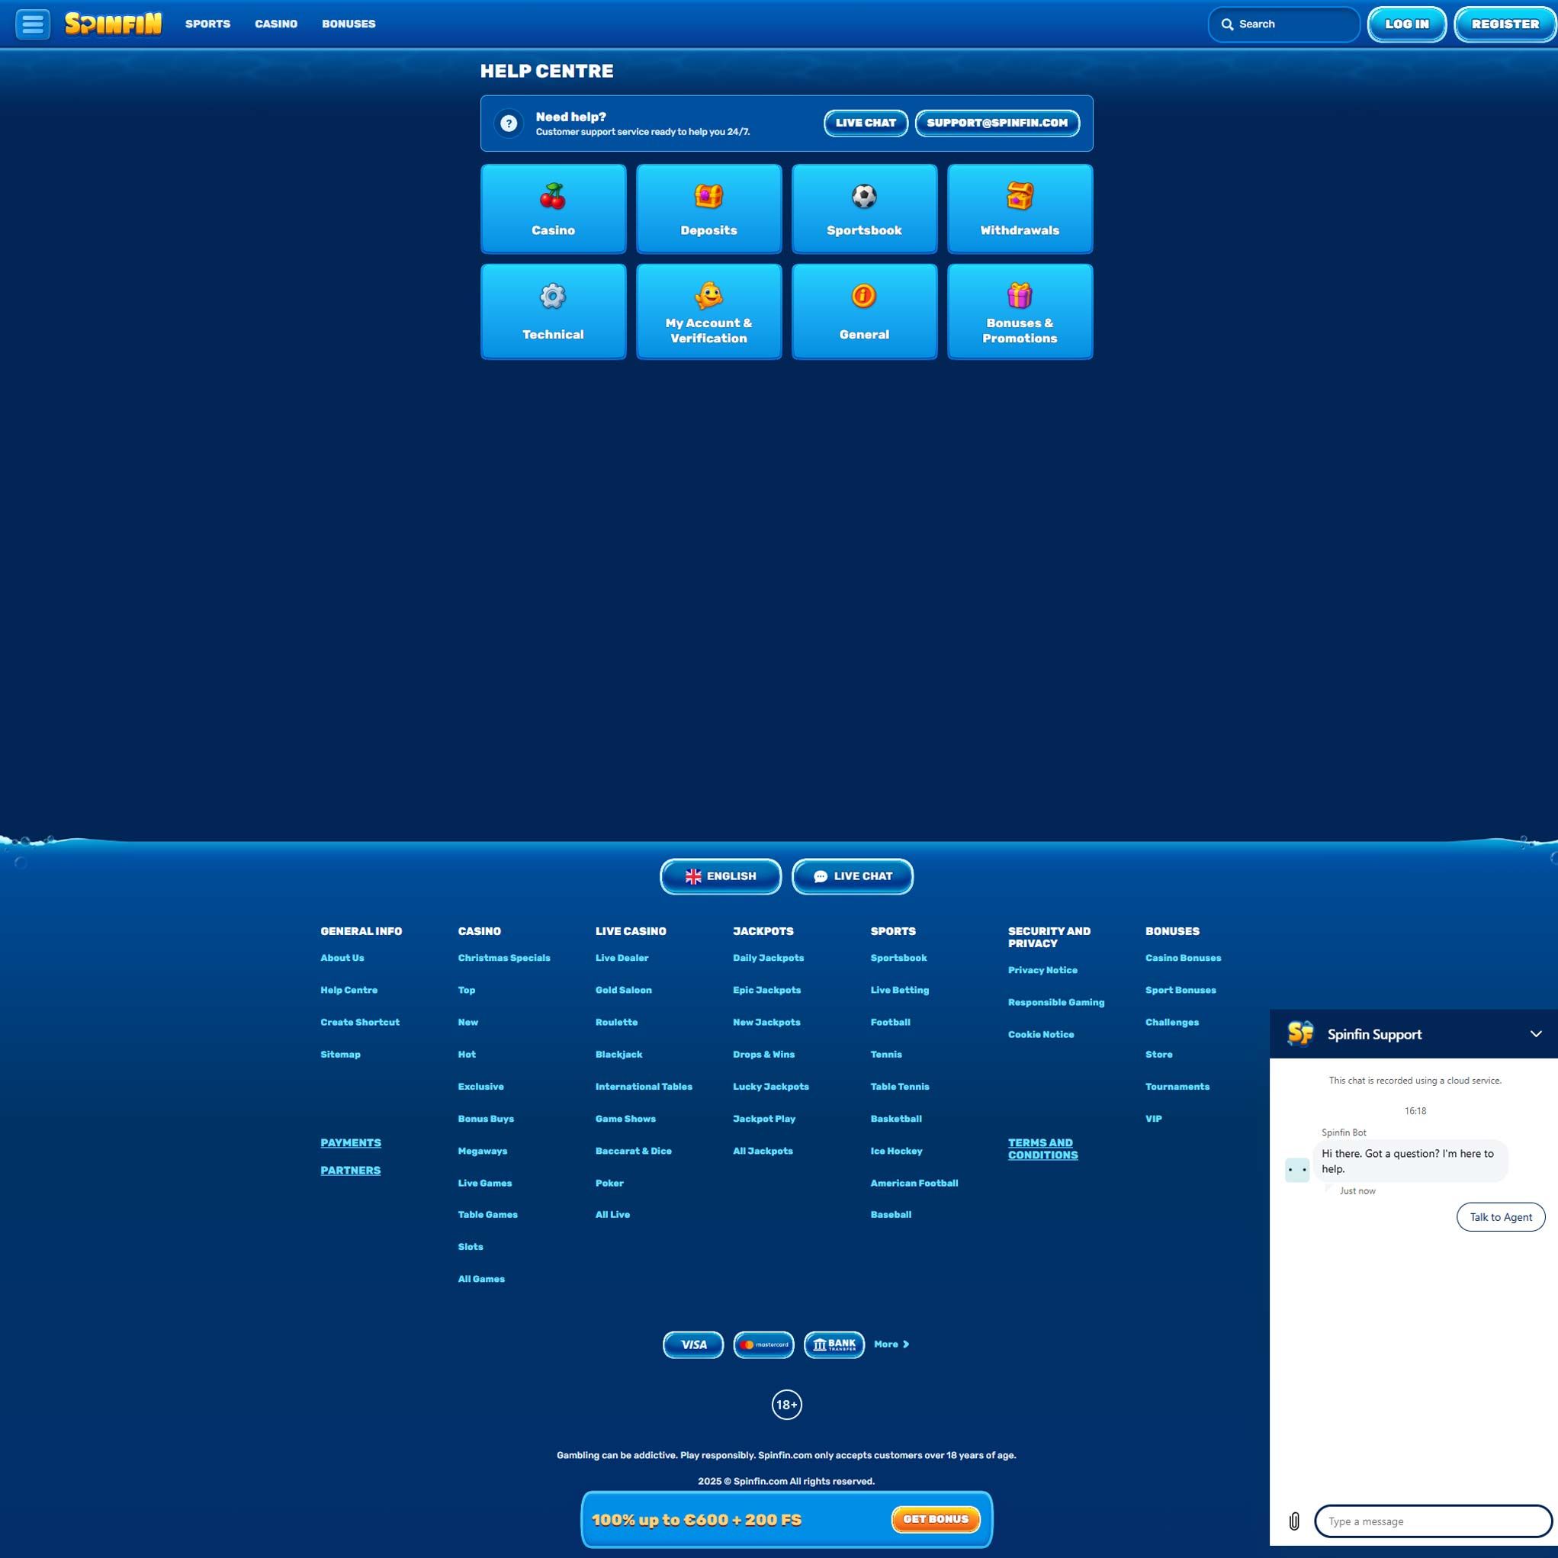Open the General info category tile
This screenshot has height=1558, width=1558.
864,311
